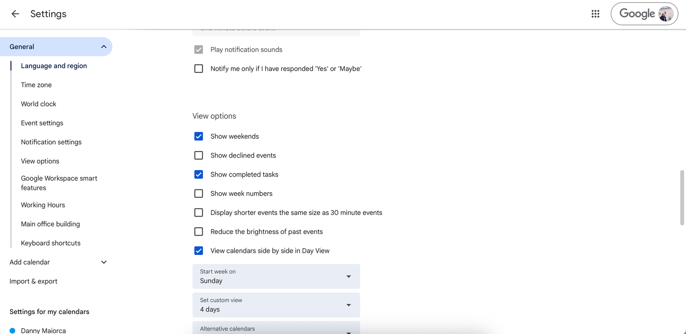The height and width of the screenshot is (334, 686).
Task: Uncheck Show completed tasks
Action: [199, 175]
